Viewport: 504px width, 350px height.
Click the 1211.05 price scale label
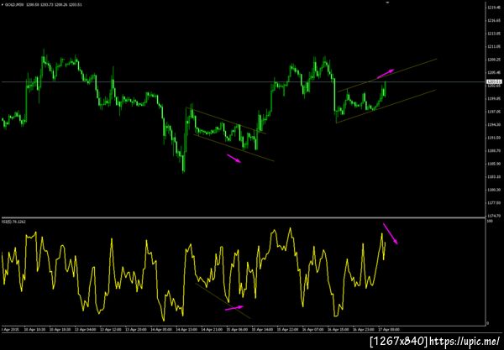[x=495, y=46]
